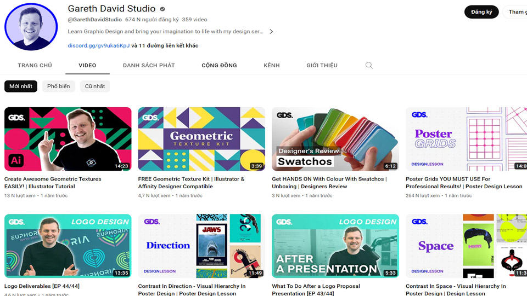The image size is (527, 296).
Task: Play the Swatchos Designer's Review video thumbnail
Action: (x=335, y=139)
